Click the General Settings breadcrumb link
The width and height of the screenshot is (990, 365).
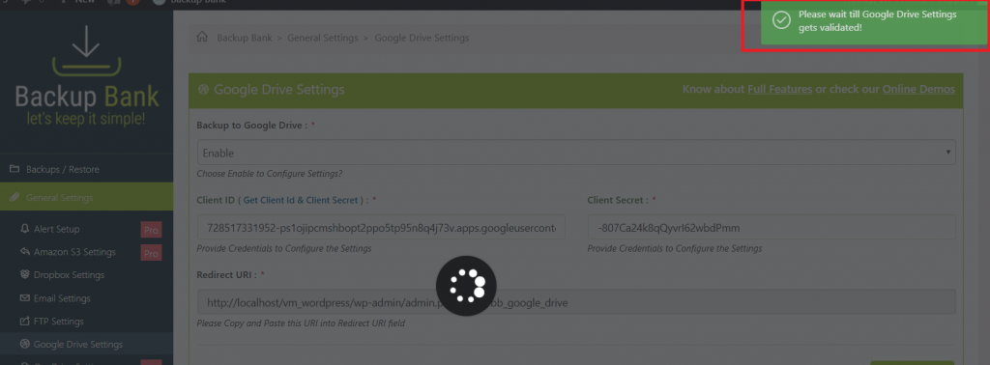tap(323, 38)
